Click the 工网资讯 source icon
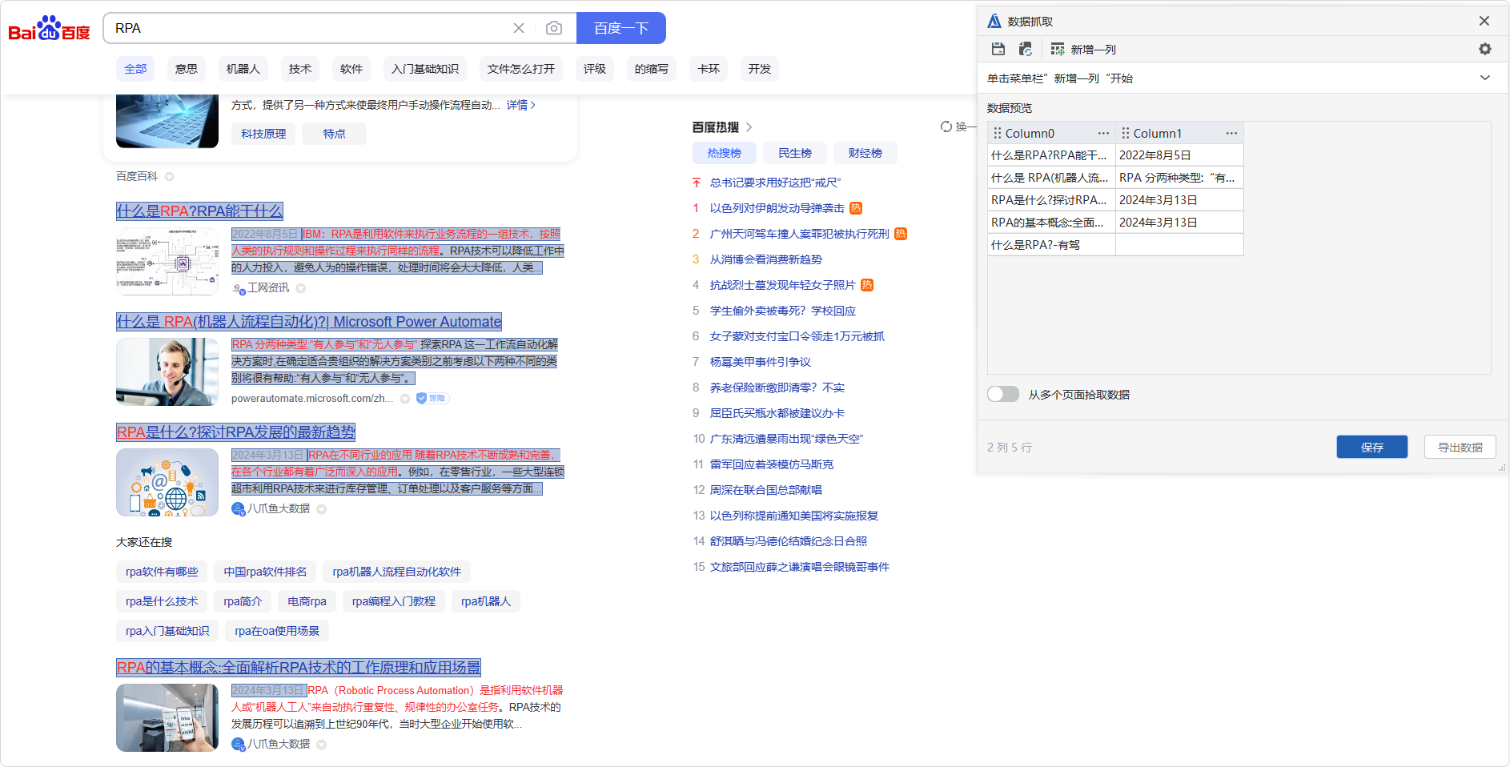This screenshot has width=1510, height=767. 238,288
